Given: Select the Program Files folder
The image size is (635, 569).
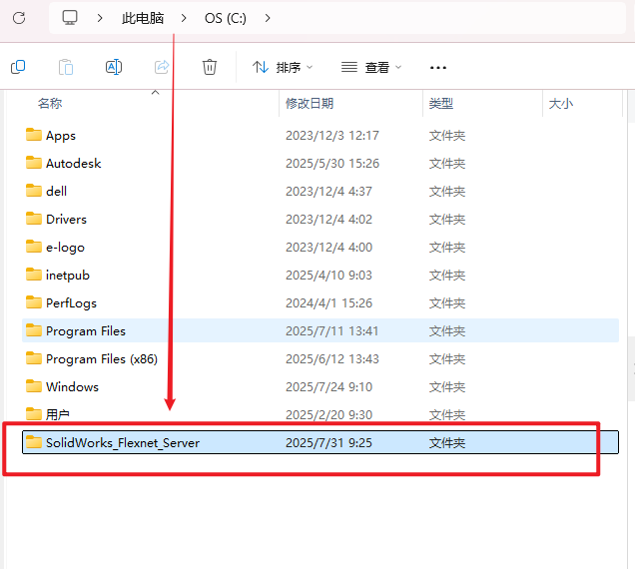Looking at the screenshot, I should click(x=319, y=330).
